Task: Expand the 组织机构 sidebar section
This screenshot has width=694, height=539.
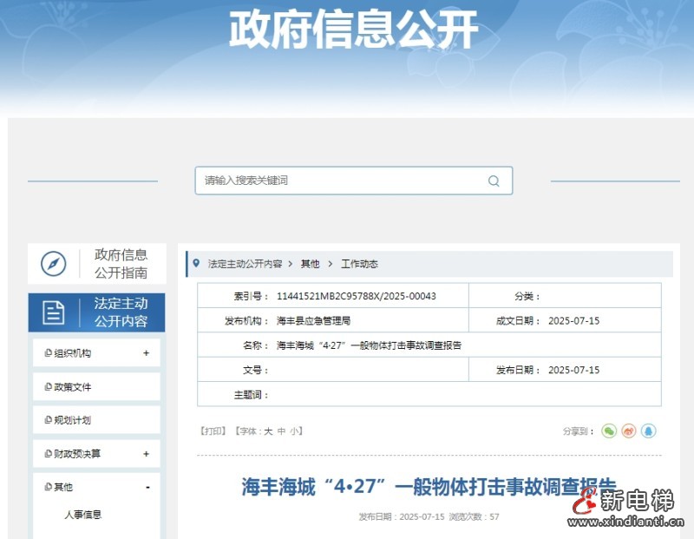Action: 148,353
